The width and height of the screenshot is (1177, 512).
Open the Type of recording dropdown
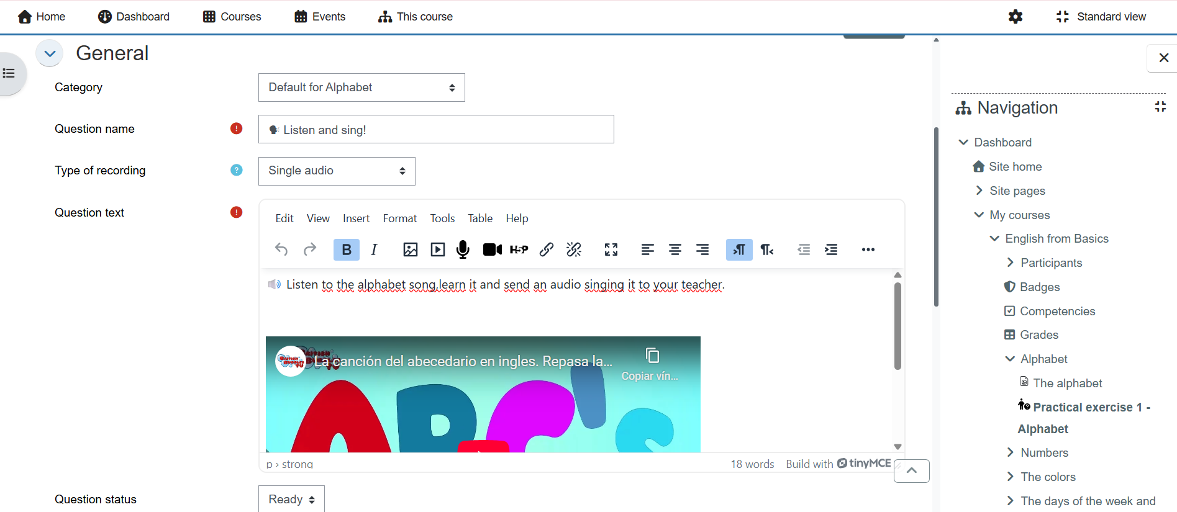337,171
